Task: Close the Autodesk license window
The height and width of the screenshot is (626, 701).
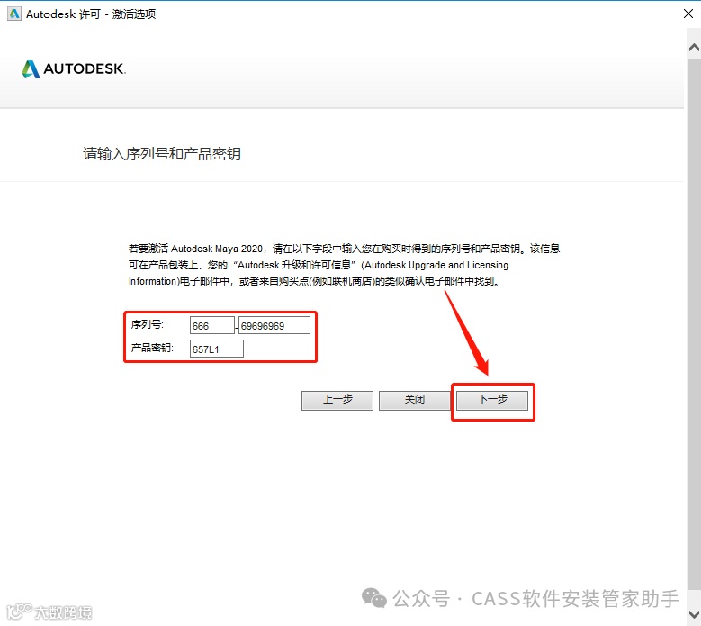Action: [x=688, y=14]
